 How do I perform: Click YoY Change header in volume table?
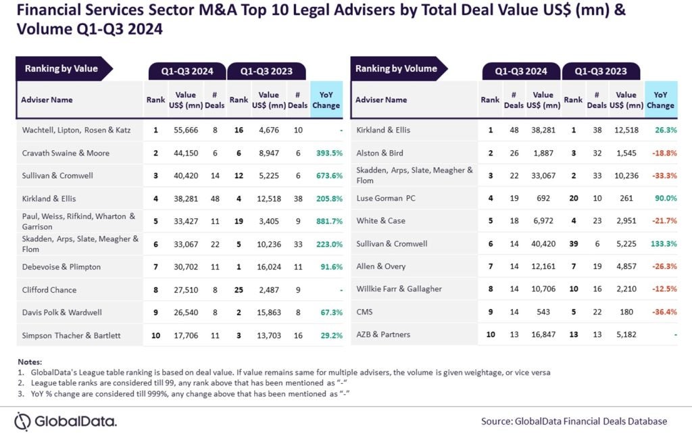660,100
